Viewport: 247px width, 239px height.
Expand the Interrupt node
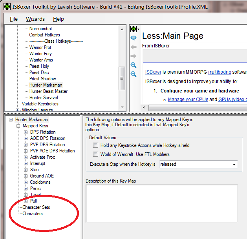pos(26,163)
